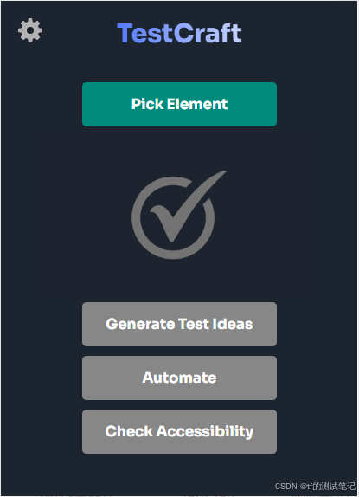Viewport: 359px width, 497px height.
Task: Generate test ideas for the picked element
Action: pyautogui.click(x=180, y=324)
